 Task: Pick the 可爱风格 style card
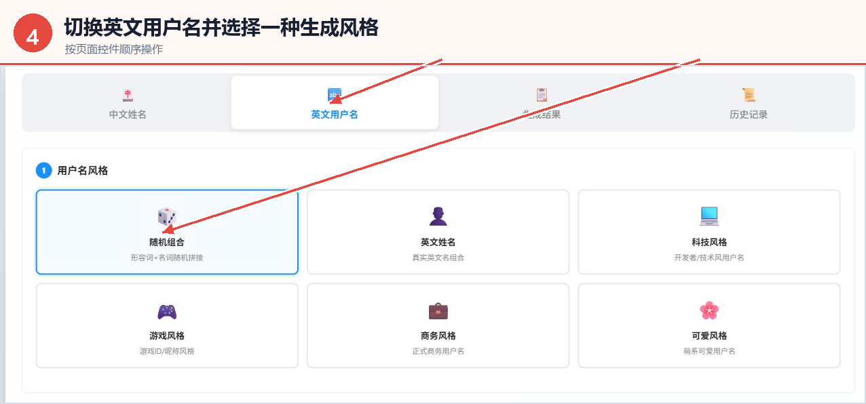click(709, 325)
